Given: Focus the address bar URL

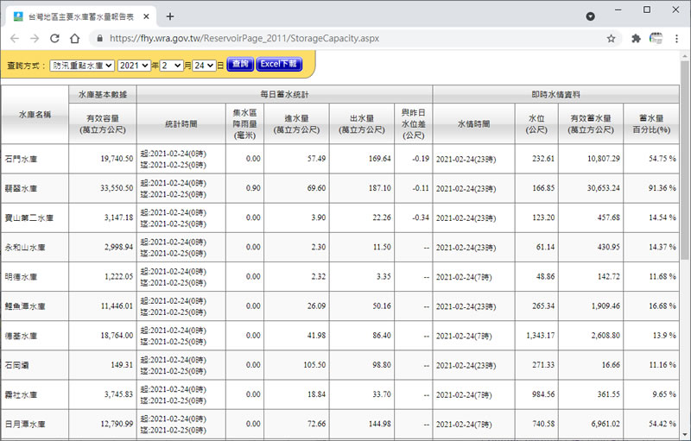Looking at the screenshot, I should click(244, 39).
